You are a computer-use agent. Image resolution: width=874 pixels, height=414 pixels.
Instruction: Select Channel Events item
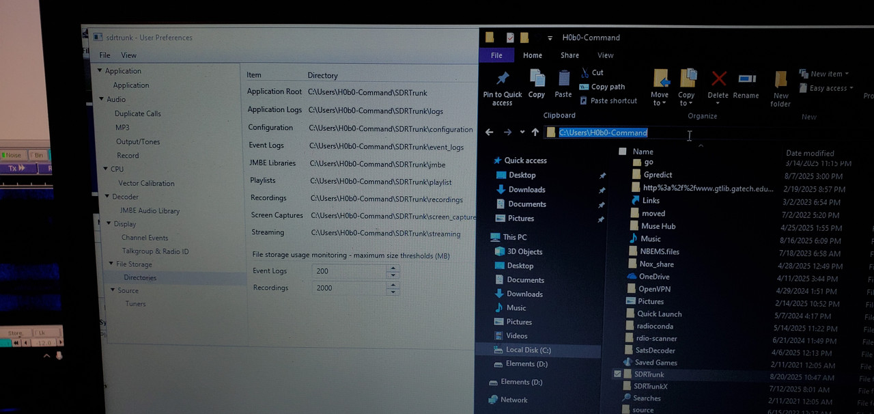click(x=145, y=238)
